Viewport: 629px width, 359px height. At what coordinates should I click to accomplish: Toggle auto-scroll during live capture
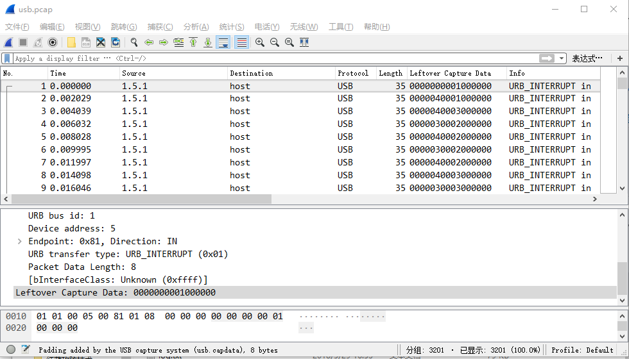tap(223, 42)
